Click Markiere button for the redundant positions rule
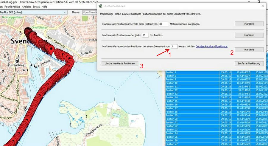Screen dimensions: 268x146 click(249, 49)
